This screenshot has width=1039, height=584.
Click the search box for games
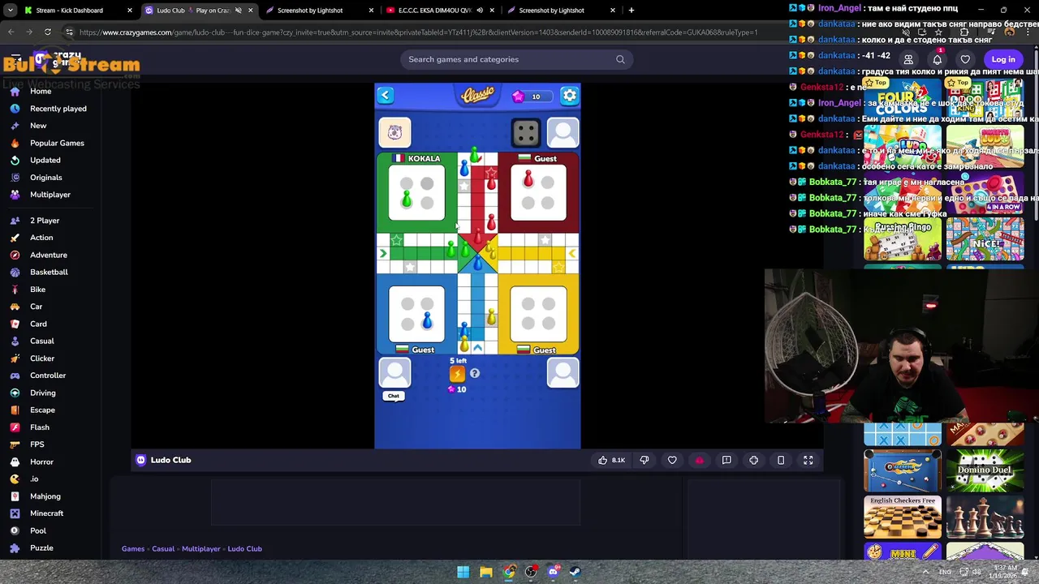pyautogui.click(x=516, y=59)
